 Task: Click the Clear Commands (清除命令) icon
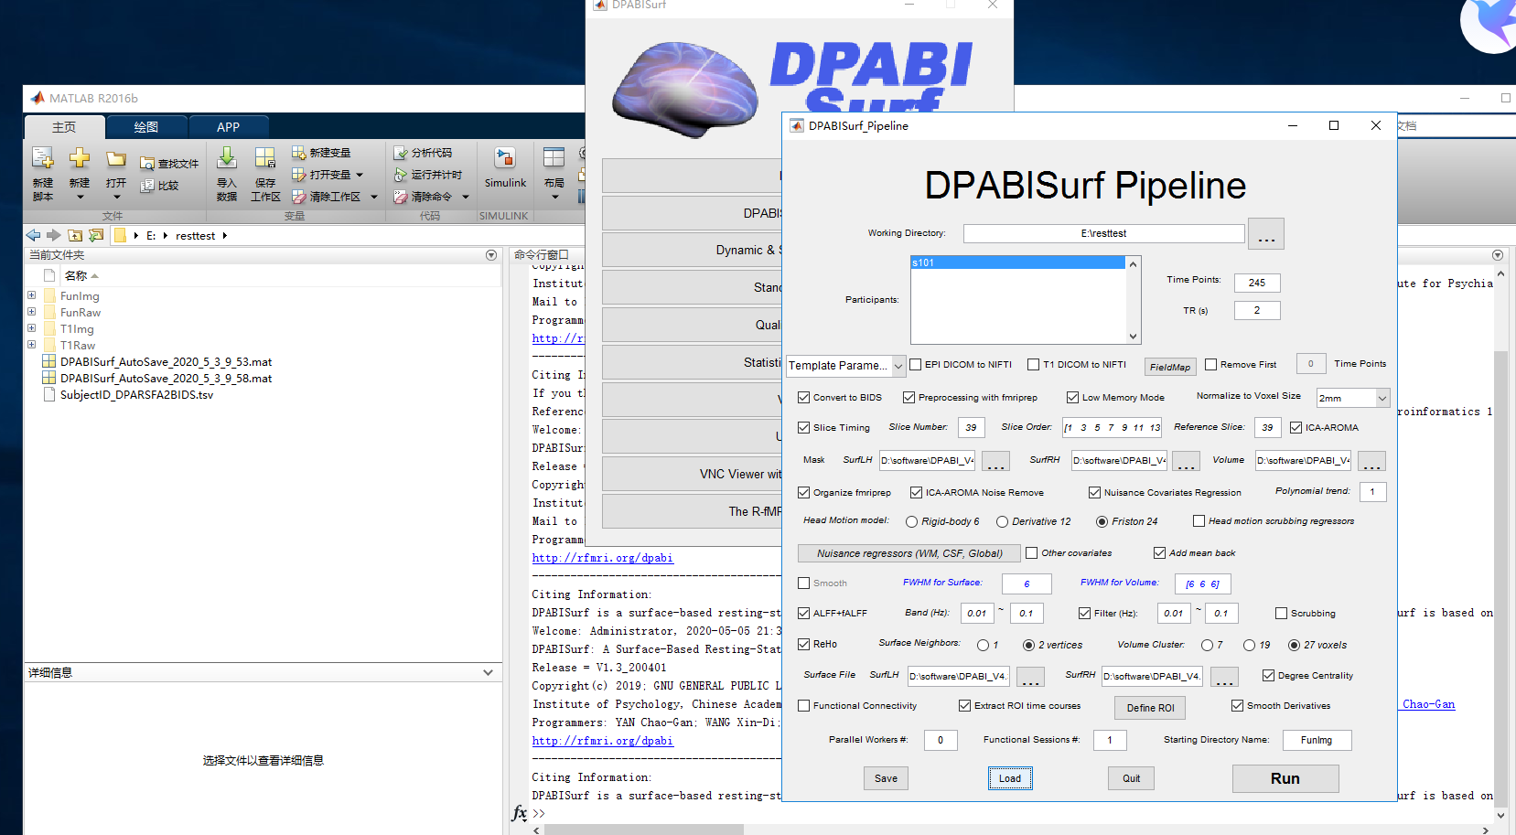click(401, 197)
